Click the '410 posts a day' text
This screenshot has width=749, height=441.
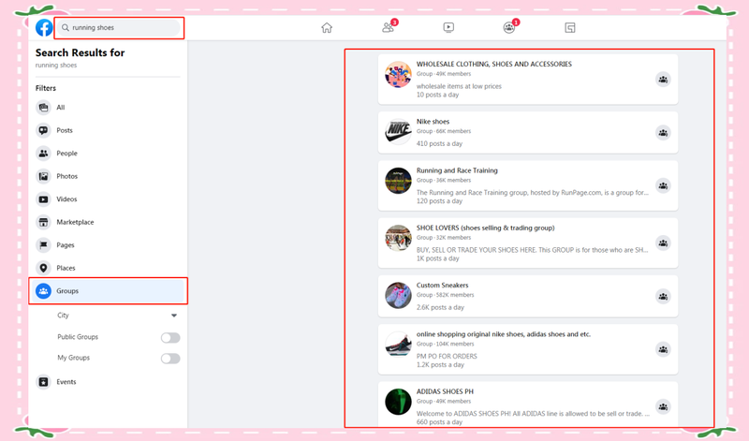click(439, 144)
